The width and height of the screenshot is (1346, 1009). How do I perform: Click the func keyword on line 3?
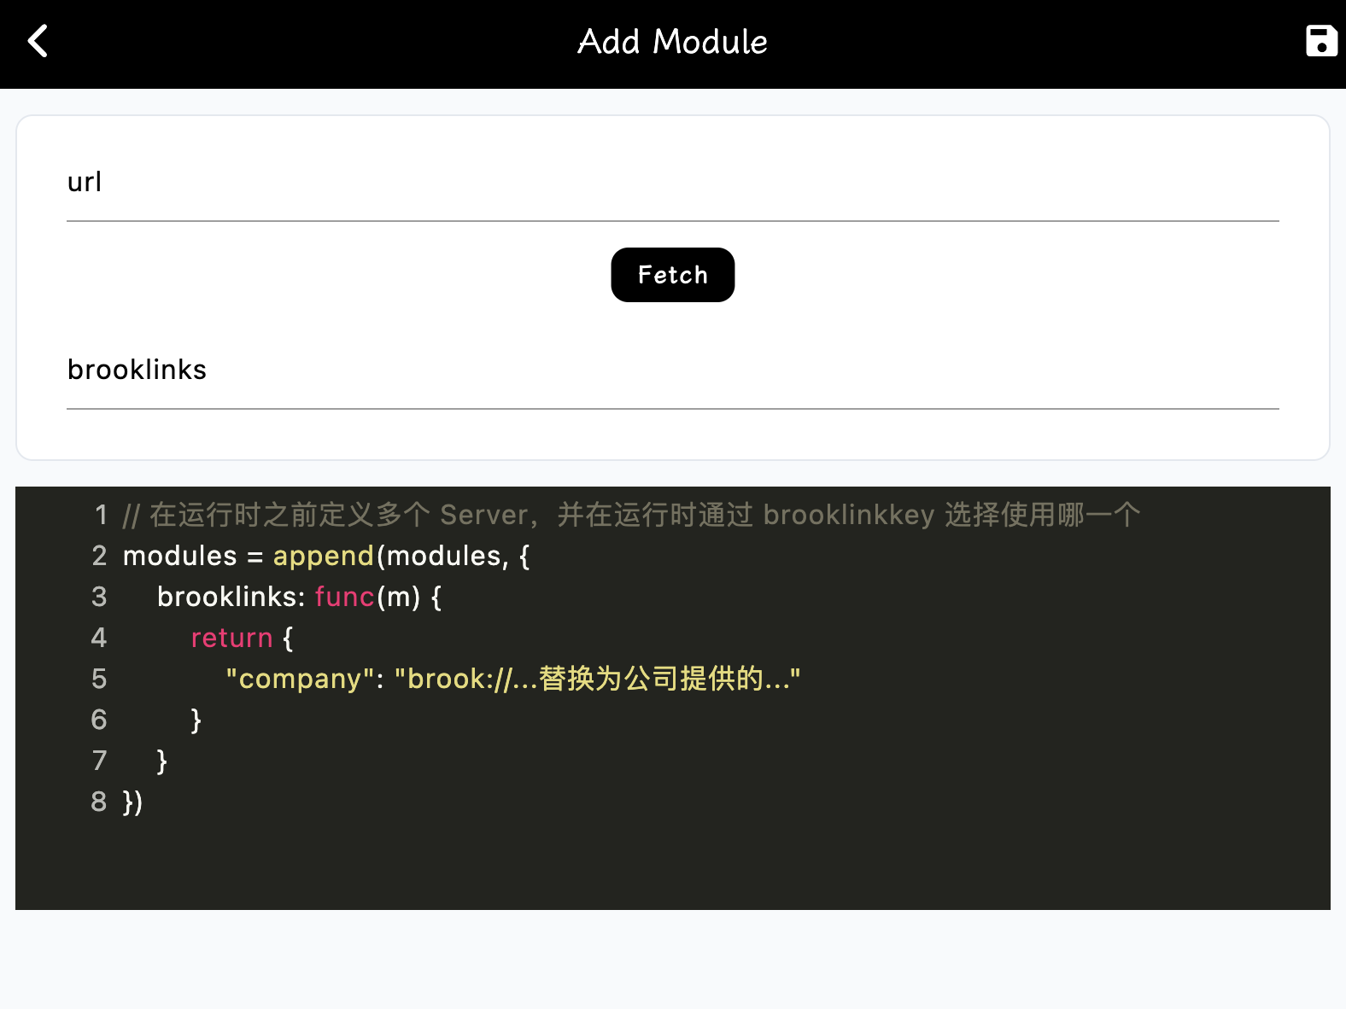[x=344, y=597]
